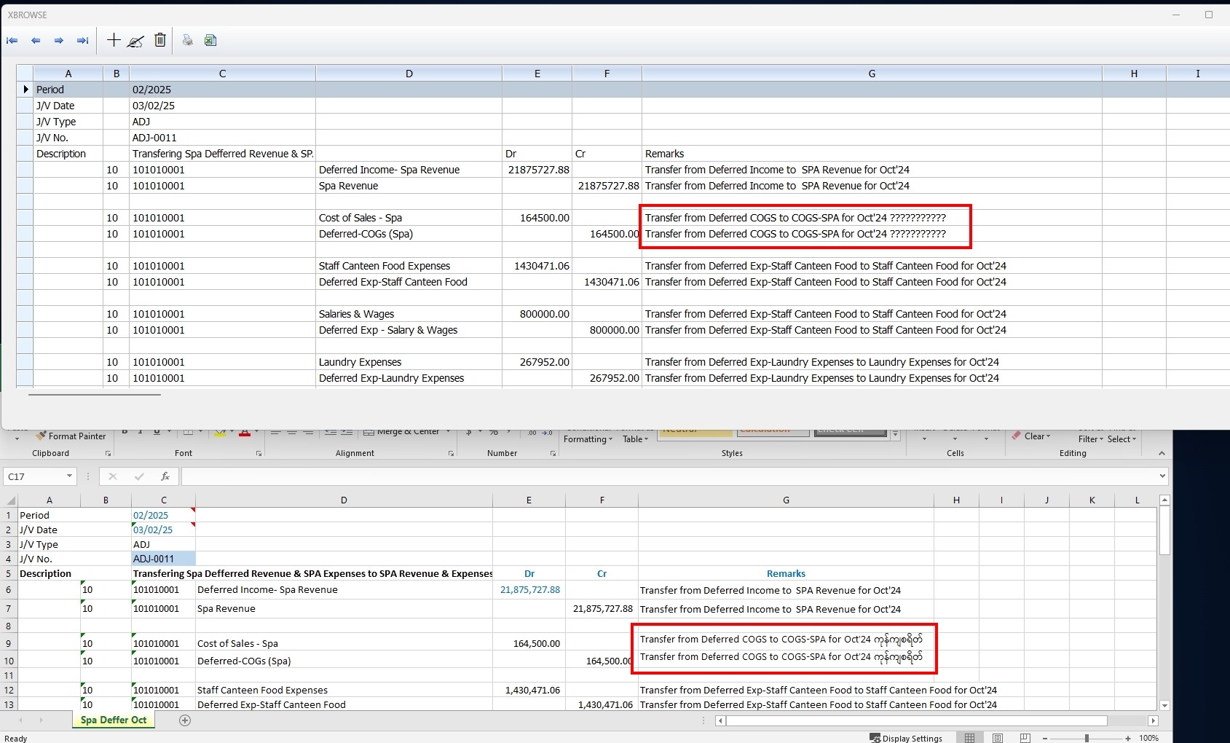Open the font color dropdown arrow

256,431
